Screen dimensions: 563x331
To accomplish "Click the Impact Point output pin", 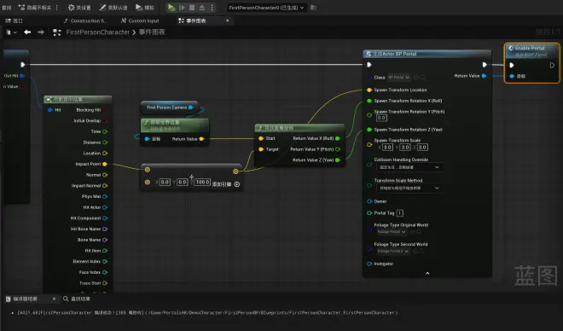I will coord(105,164).
